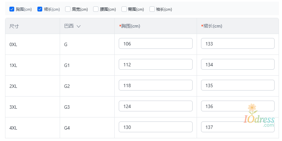
Task: Check the 臀围(cm) option
Action: (x=124, y=9)
